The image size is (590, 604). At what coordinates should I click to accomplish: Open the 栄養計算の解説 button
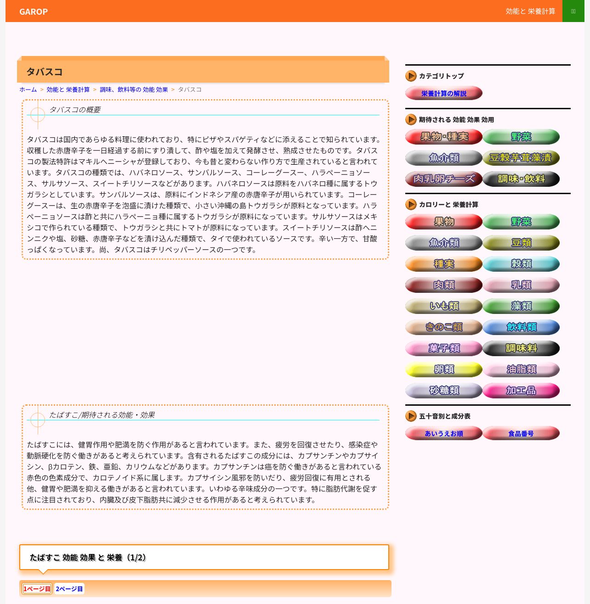tap(444, 93)
